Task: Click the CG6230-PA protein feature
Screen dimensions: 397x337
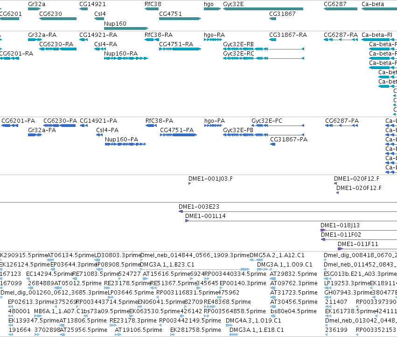Action: [60, 126]
